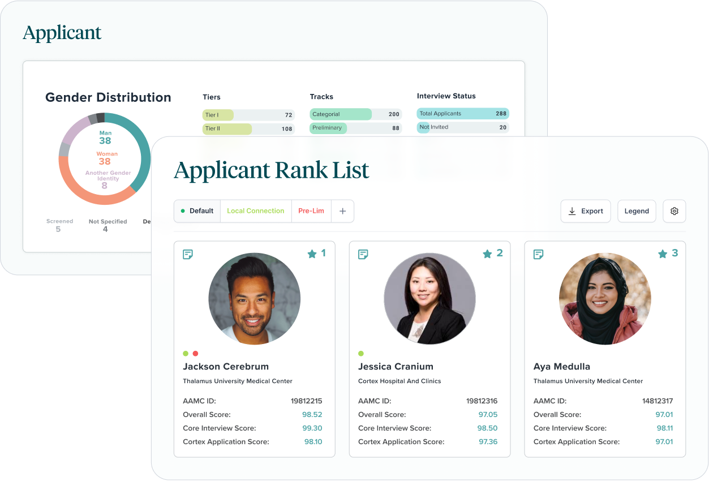709x481 pixels.
Task: Click the Export button
Action: [586, 211]
